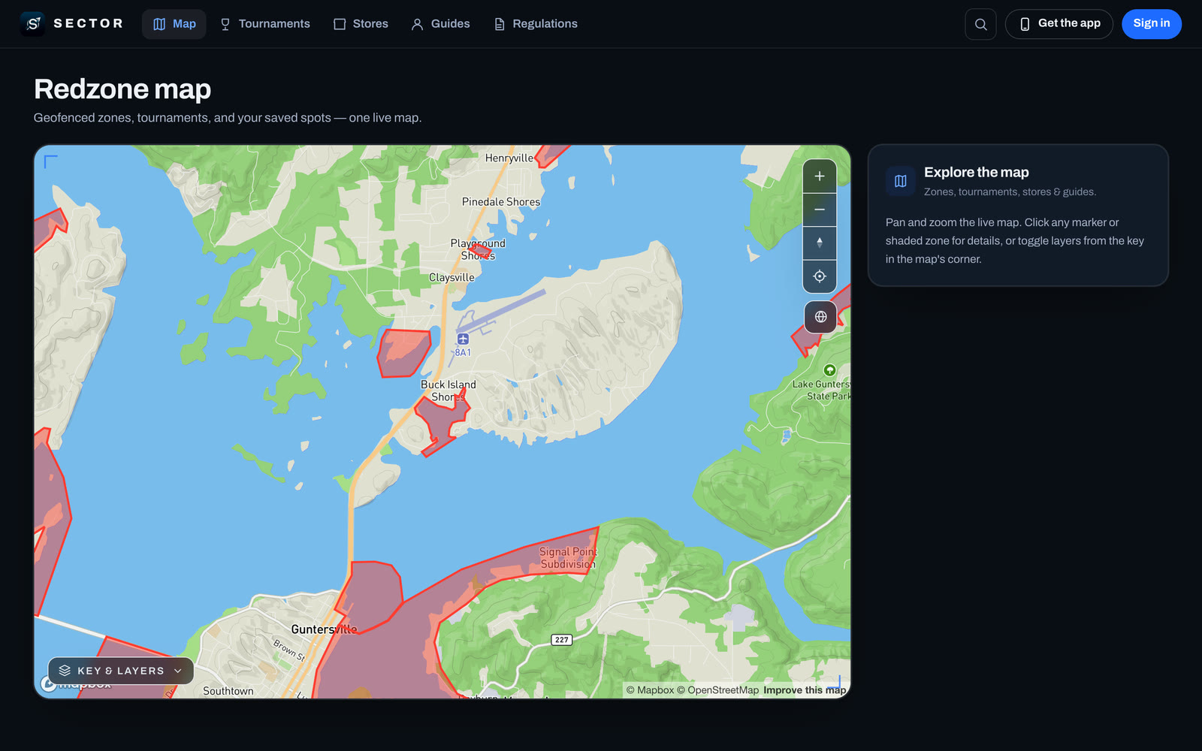Open the Map nav tab
The image size is (1202, 751).
(174, 24)
